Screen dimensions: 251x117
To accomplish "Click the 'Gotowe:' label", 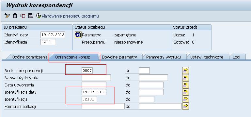I will point(181,42).
